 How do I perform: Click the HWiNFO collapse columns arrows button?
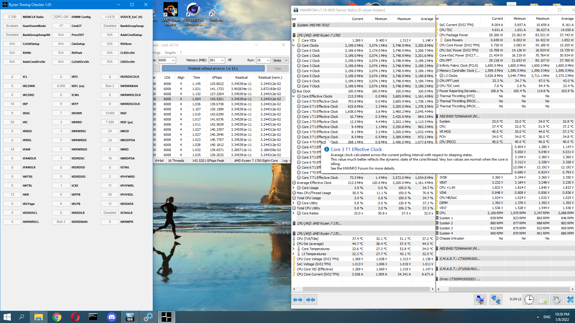click(311, 300)
